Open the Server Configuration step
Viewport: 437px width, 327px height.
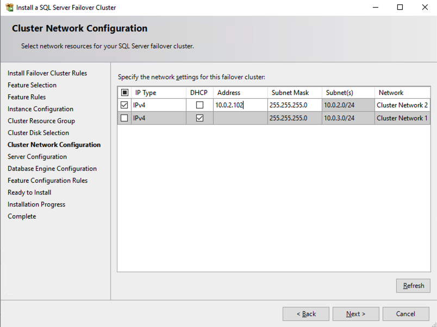37,157
